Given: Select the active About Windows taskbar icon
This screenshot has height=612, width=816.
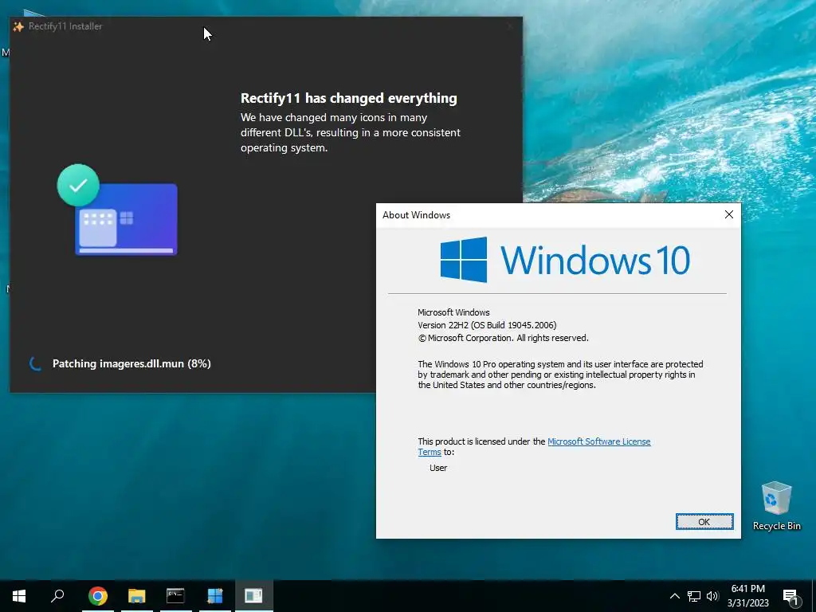Looking at the screenshot, I should pos(253,596).
